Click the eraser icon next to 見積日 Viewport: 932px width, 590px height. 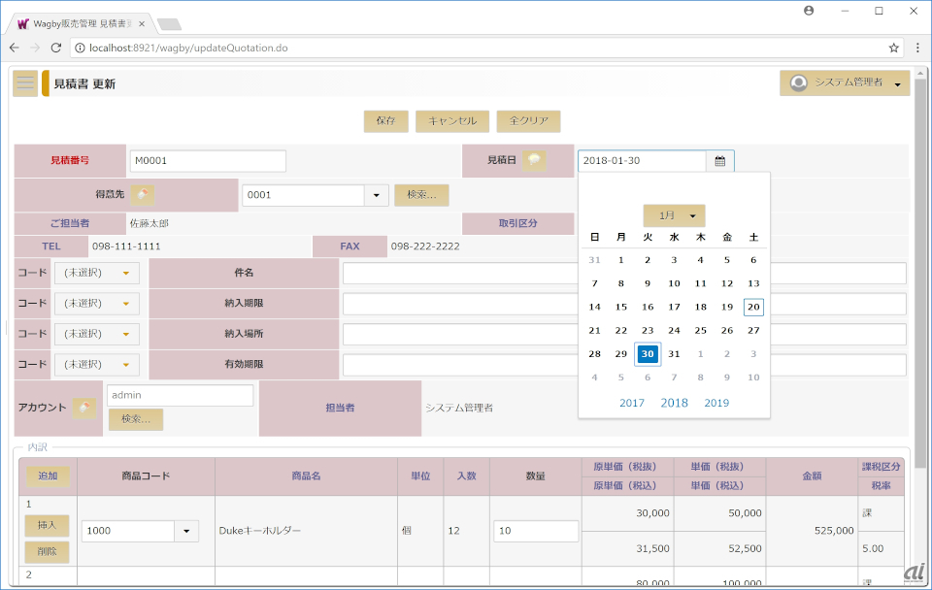534,160
